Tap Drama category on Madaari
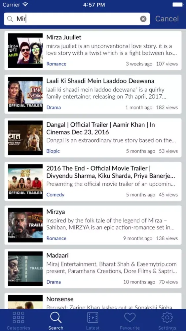The height and width of the screenshot is (331, 186). (54, 282)
